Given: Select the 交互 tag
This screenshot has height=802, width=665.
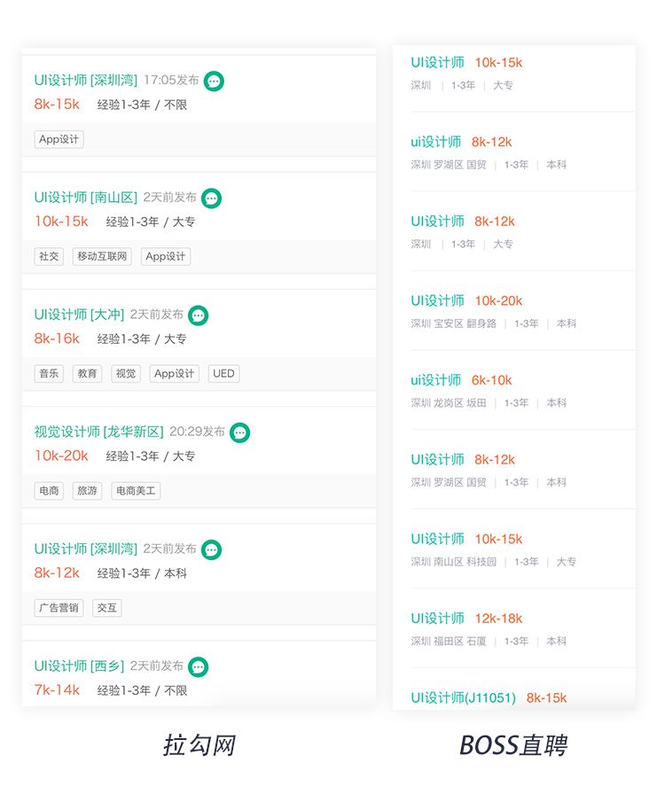Looking at the screenshot, I should [106, 607].
